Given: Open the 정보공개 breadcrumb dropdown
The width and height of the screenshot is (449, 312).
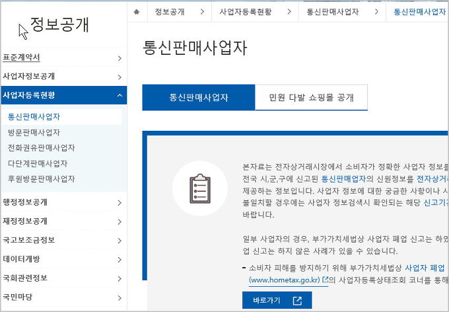Looking at the screenshot, I should (178, 11).
